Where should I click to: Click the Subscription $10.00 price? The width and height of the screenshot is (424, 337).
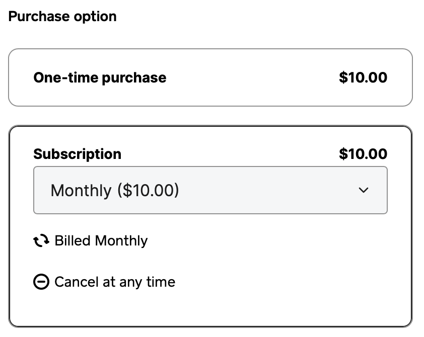363,154
